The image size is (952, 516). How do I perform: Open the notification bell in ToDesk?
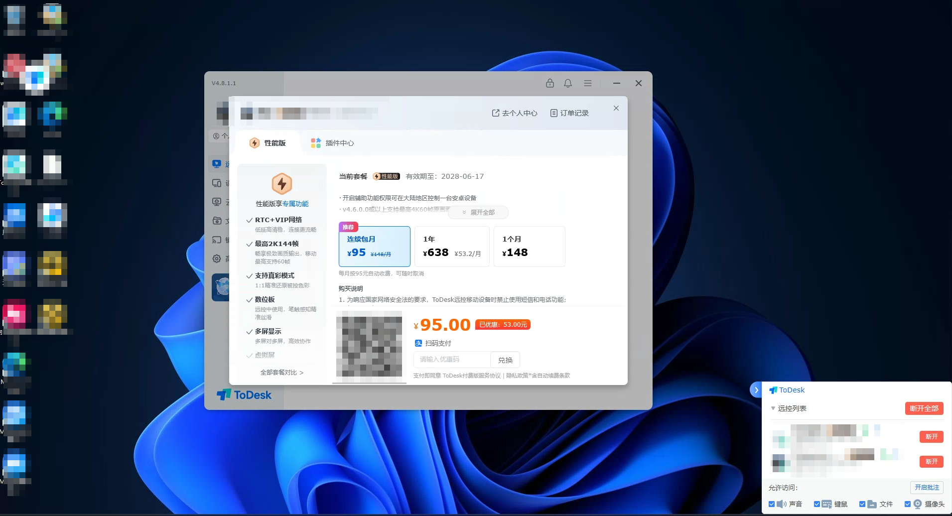(x=568, y=83)
